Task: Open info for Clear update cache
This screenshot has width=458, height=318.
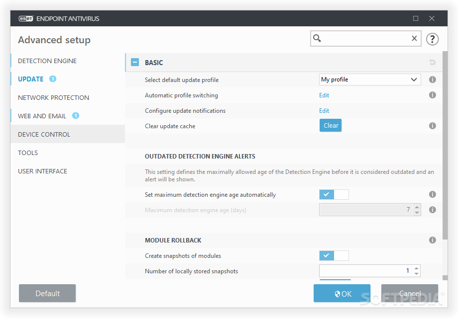Action: 432,126
